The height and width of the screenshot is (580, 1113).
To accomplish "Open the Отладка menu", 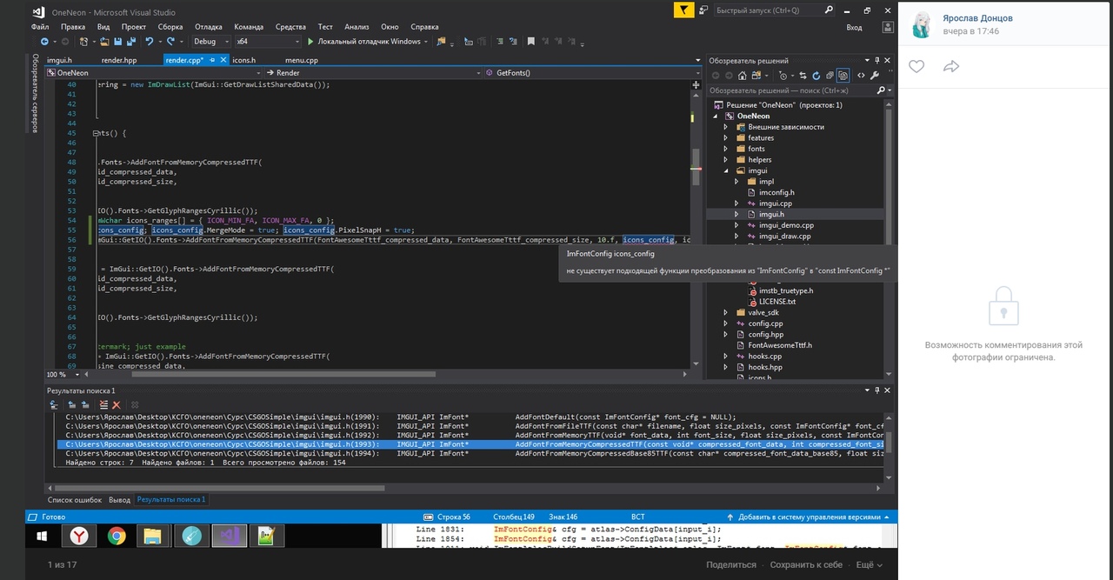I will (x=208, y=27).
